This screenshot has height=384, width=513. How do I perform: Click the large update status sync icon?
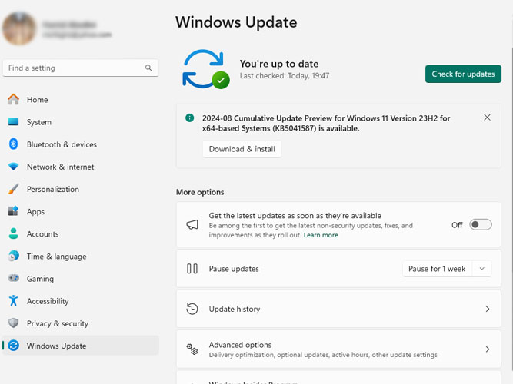pyautogui.click(x=206, y=69)
